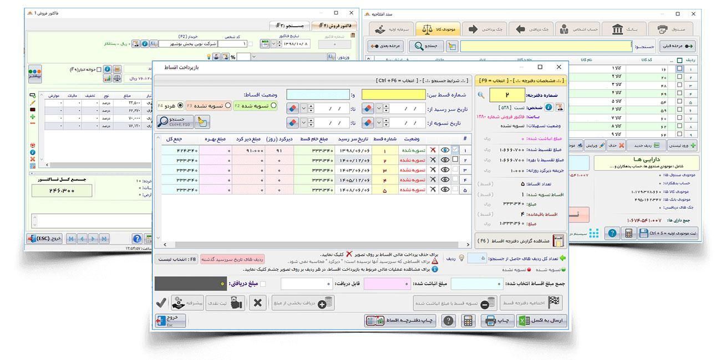Click the green checkmark confirm icon
This screenshot has width=721, height=360.
pos(161,302)
